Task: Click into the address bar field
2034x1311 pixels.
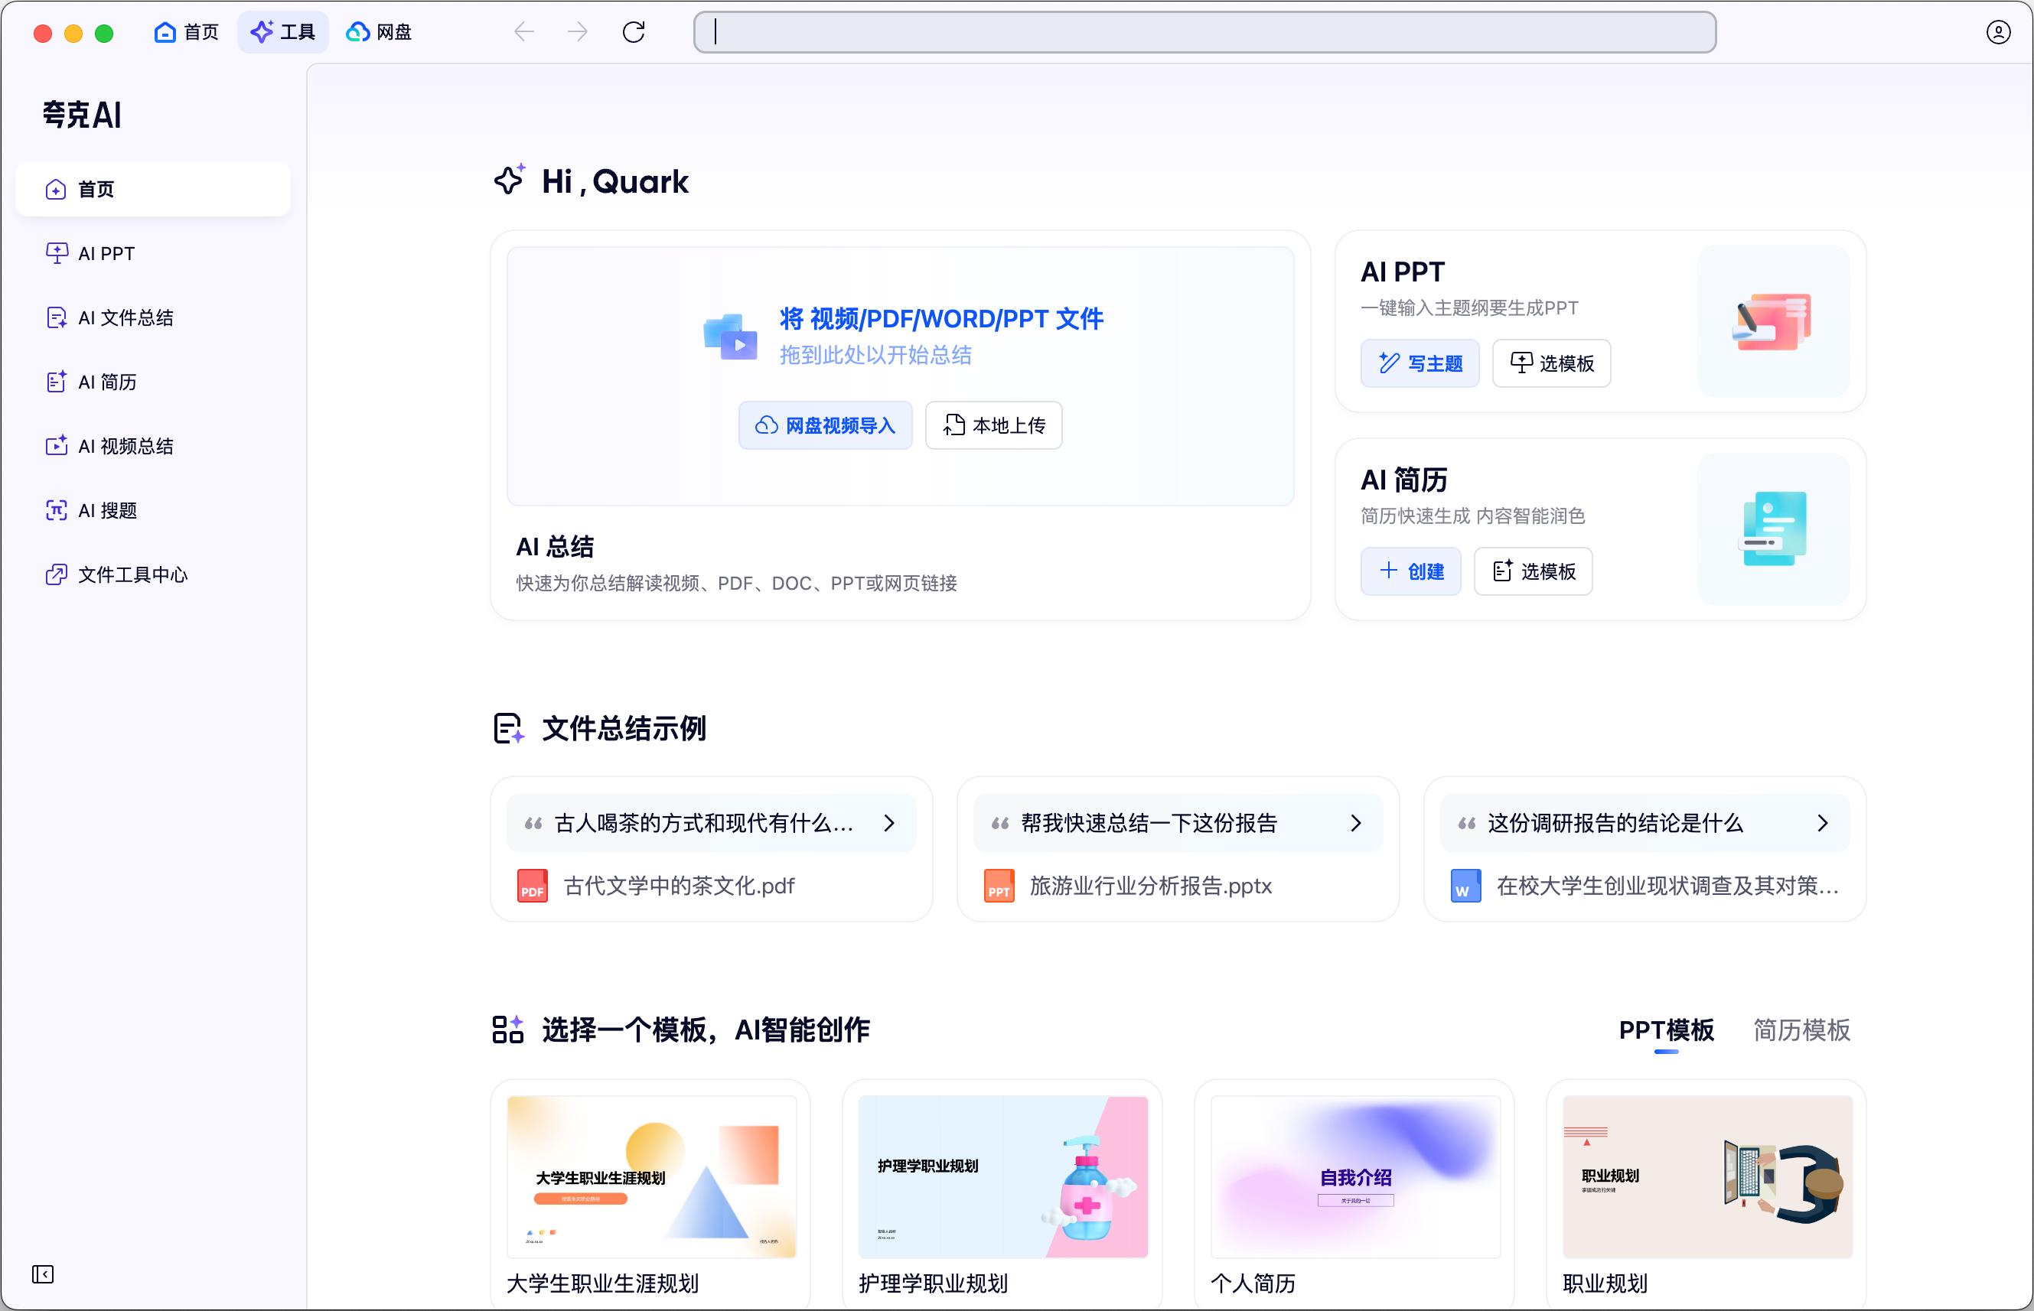Action: [x=1204, y=32]
